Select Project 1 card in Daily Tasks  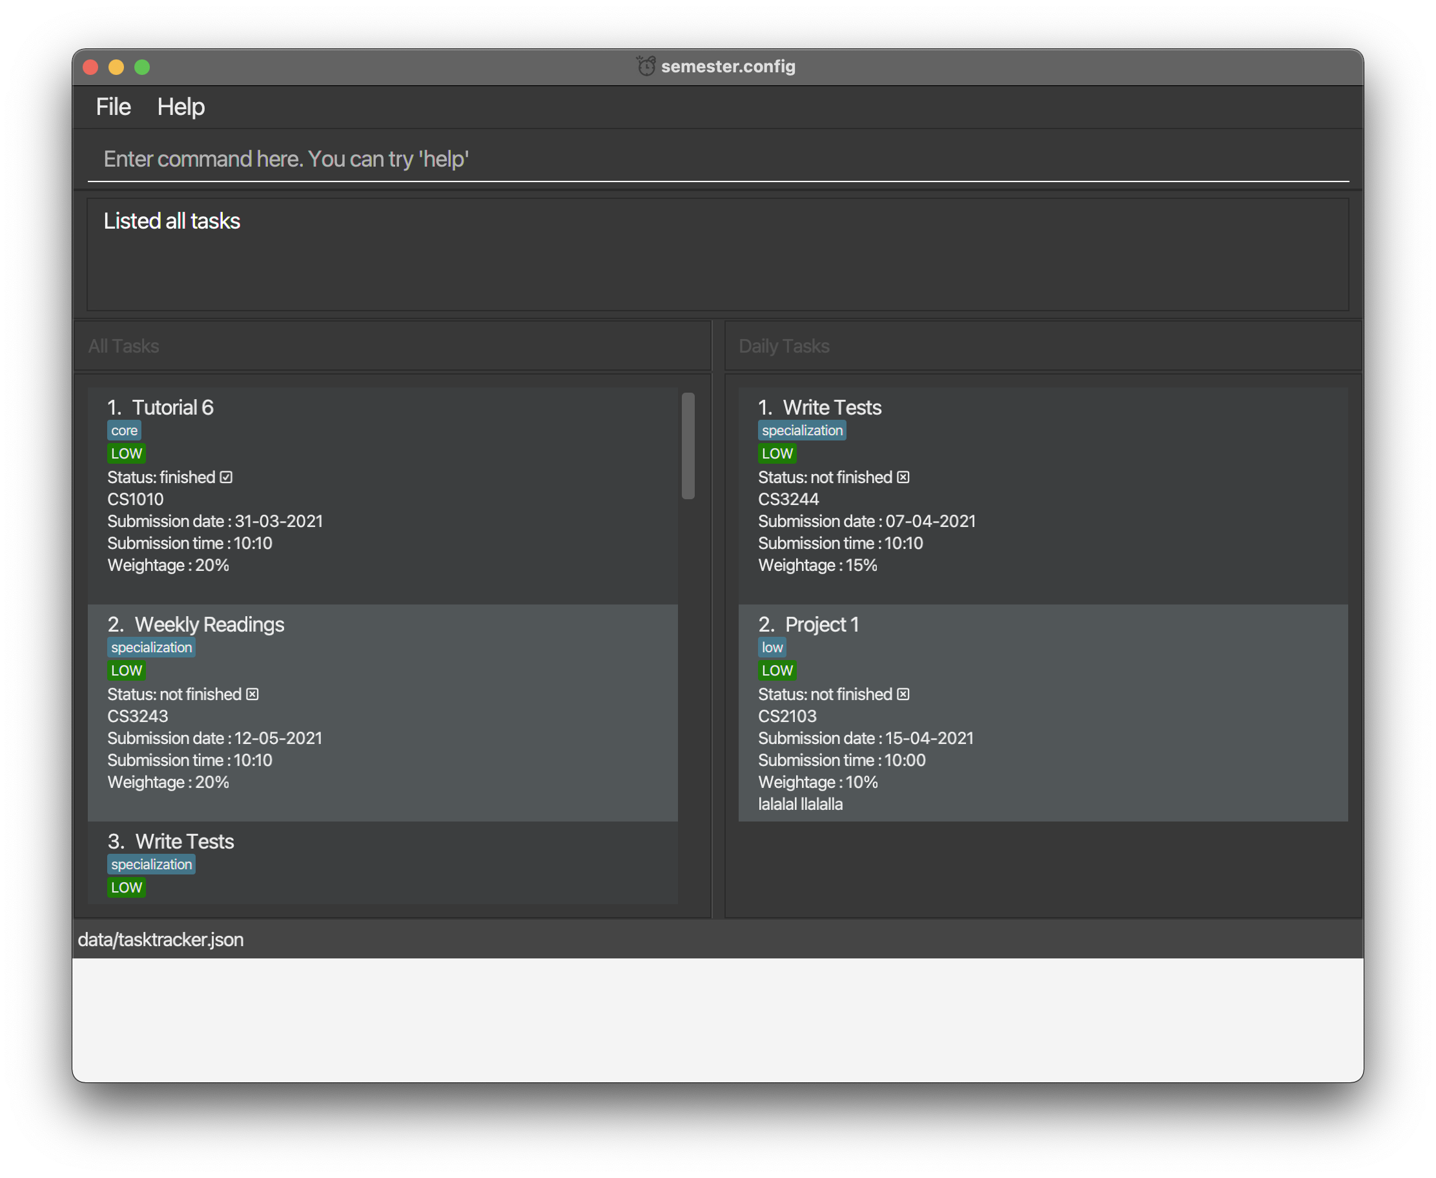point(1085,712)
